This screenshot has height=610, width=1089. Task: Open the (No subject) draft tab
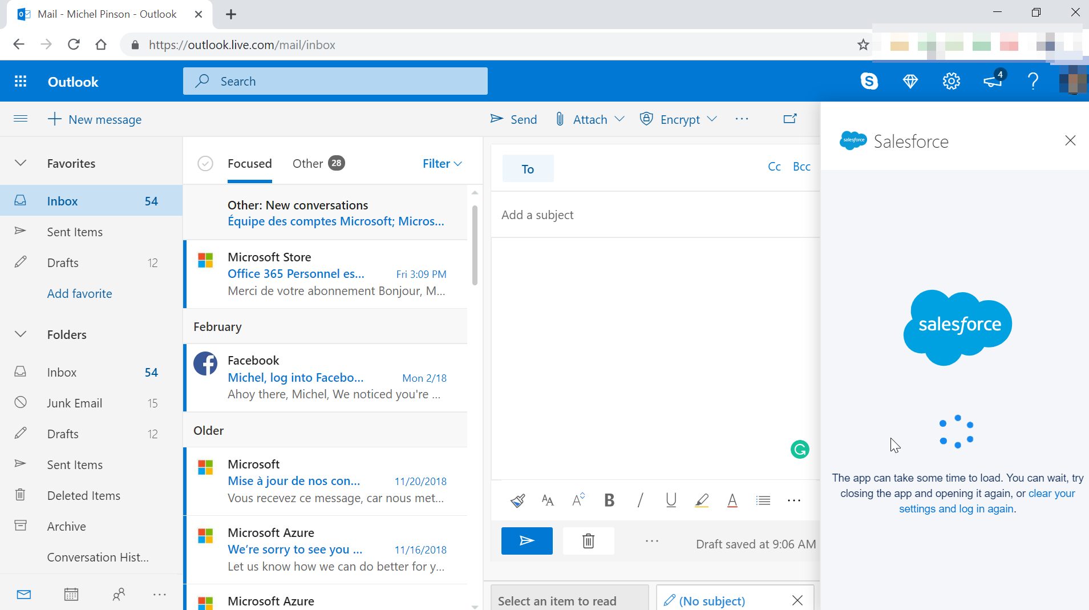click(735, 597)
